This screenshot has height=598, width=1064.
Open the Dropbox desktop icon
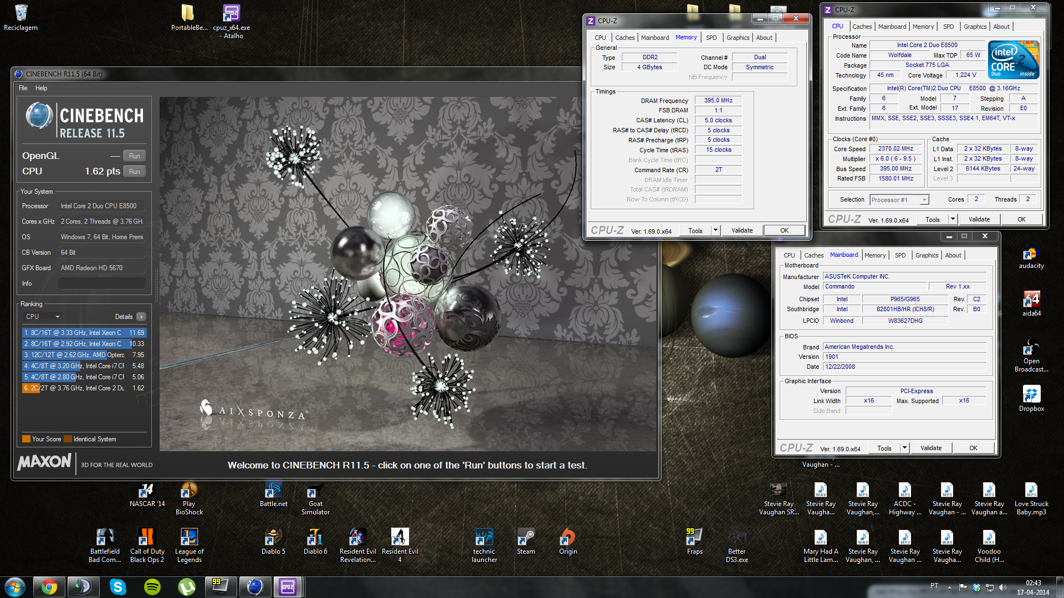tap(1031, 399)
